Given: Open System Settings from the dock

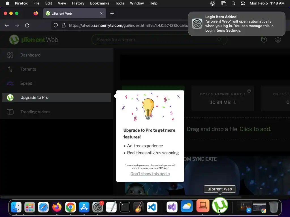Looking at the screenshot, I should (98, 207).
